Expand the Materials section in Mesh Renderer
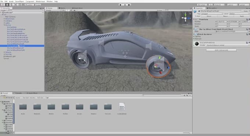250x136 pixels. (x=194, y=38)
